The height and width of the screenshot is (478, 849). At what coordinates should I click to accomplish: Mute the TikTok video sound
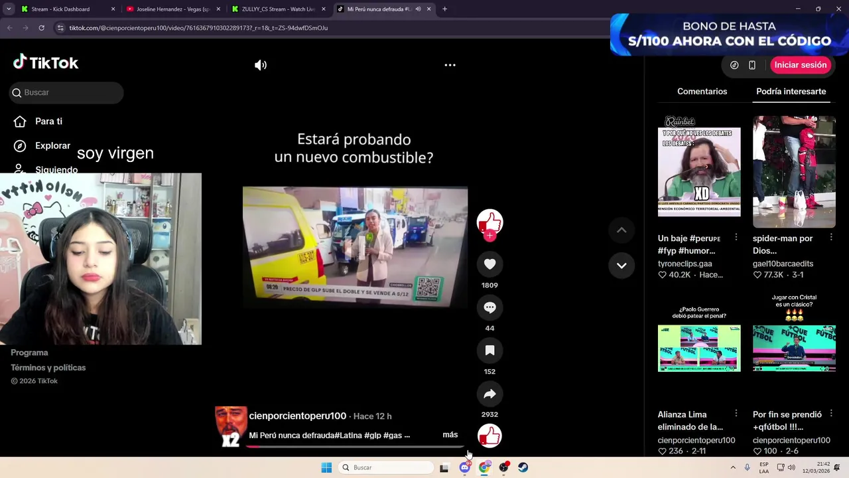(x=261, y=65)
